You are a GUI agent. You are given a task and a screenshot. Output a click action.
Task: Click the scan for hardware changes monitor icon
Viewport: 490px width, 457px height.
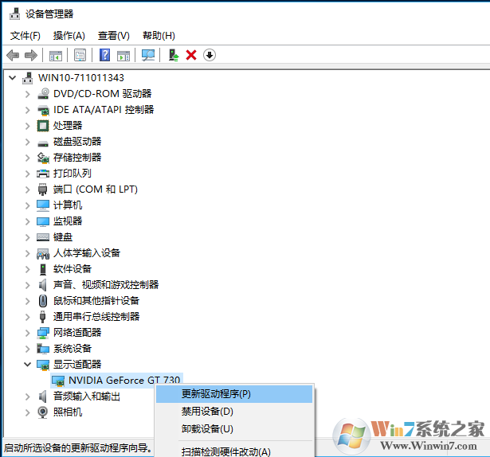148,55
